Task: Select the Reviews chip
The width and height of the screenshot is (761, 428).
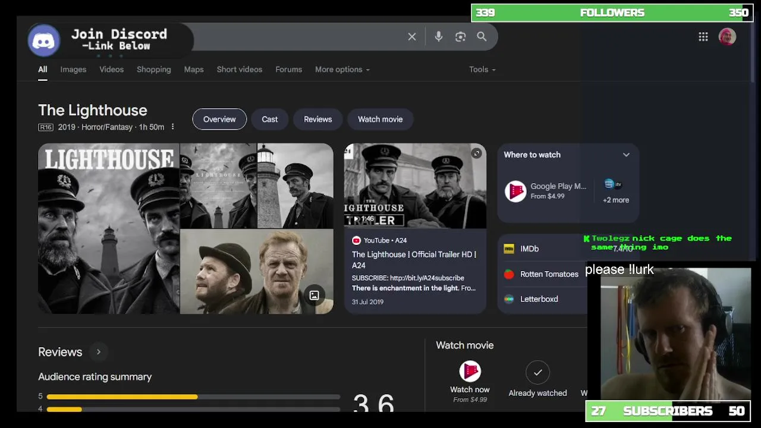Action: tap(318, 119)
